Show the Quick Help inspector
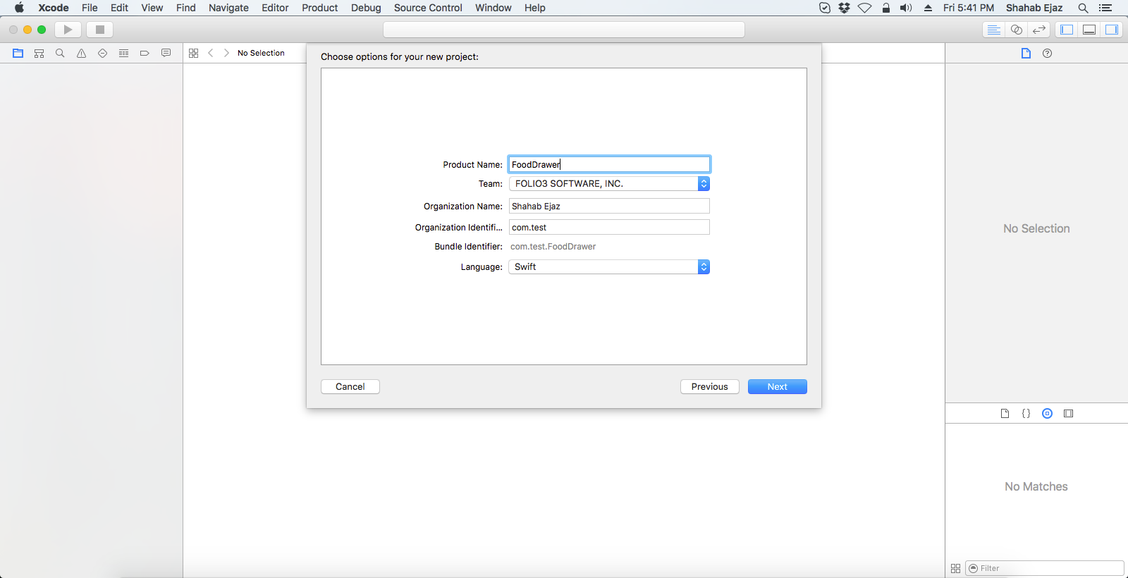 pos(1048,53)
